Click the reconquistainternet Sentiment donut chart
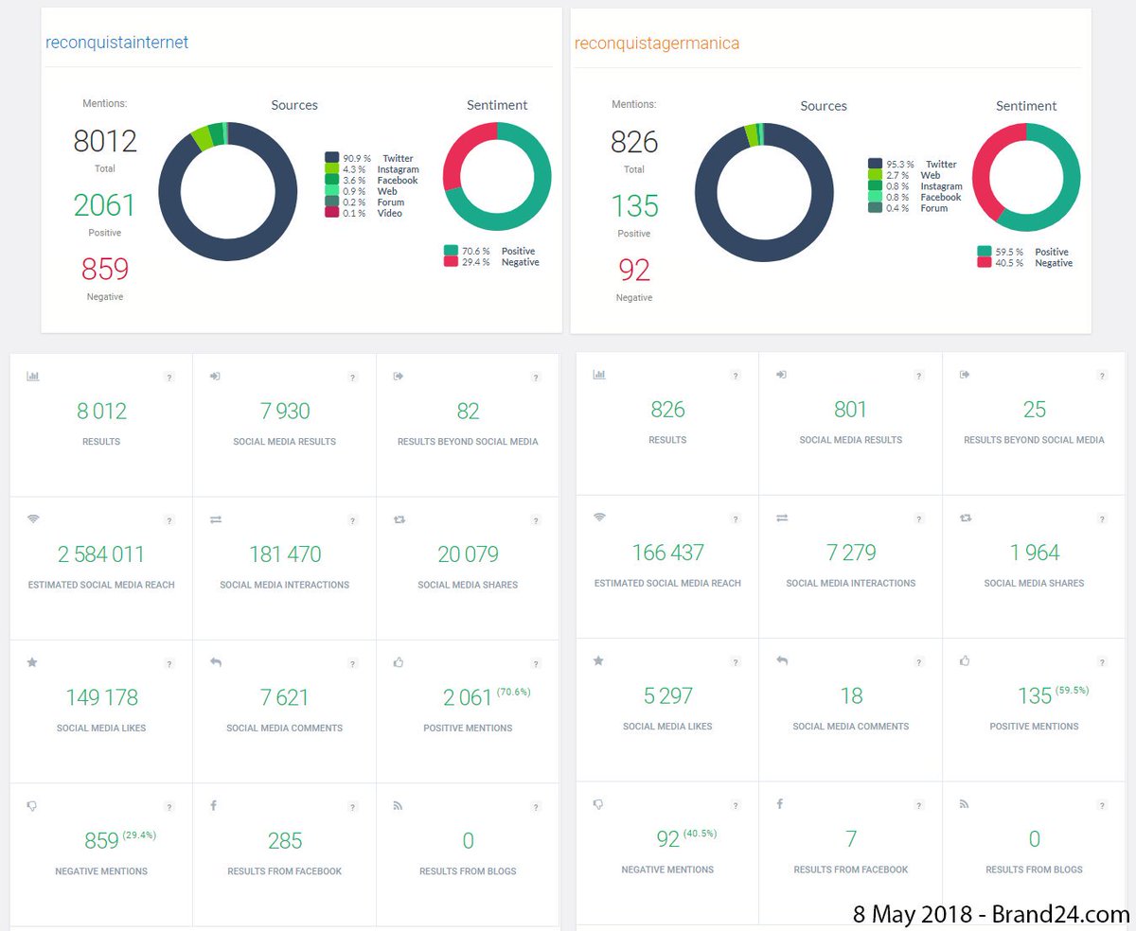The height and width of the screenshot is (931, 1136). point(497,176)
